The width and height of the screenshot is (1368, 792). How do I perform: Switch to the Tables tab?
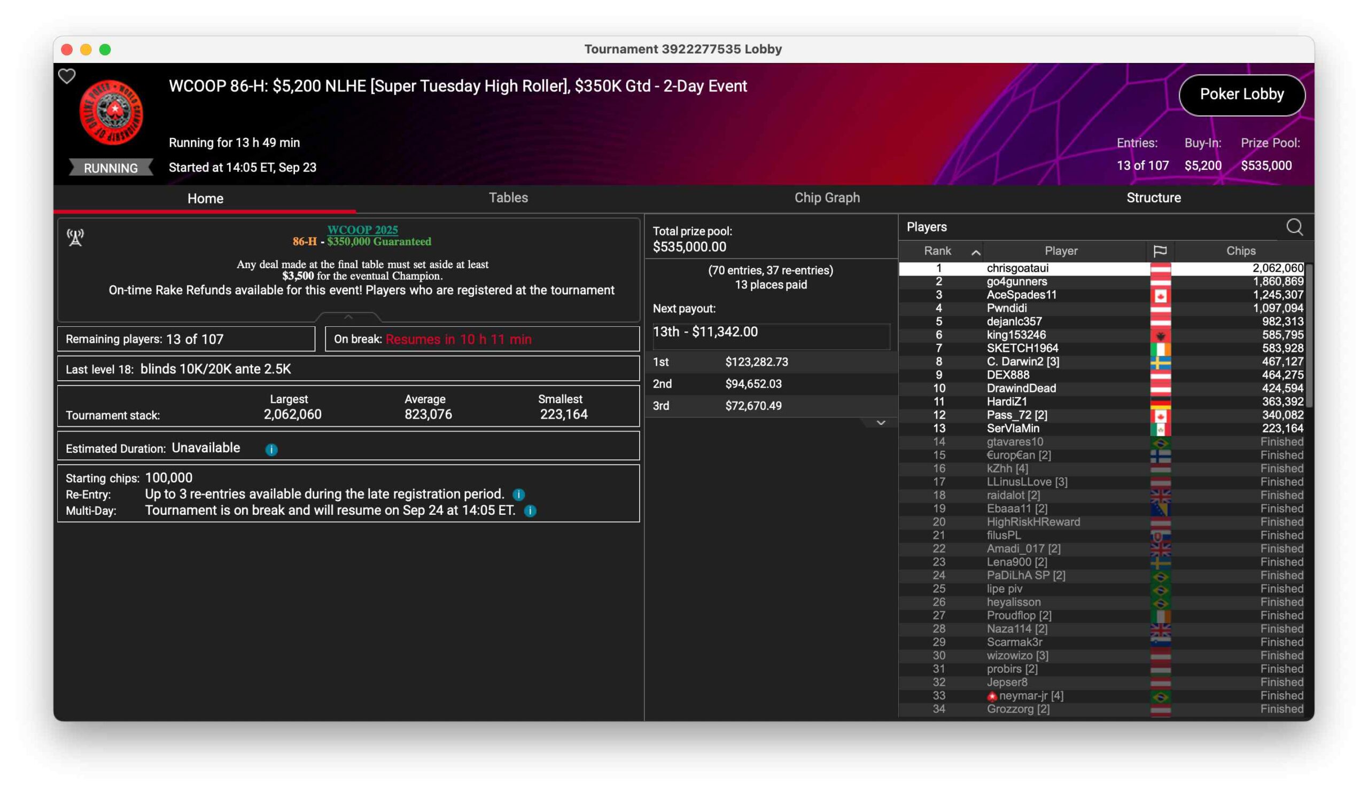508,198
